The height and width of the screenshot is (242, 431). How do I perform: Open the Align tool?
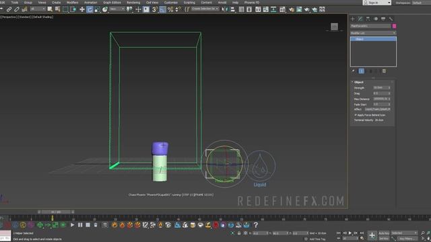pos(232,9)
